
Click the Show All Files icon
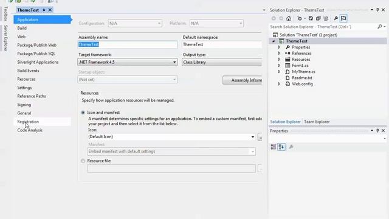click(x=326, y=18)
